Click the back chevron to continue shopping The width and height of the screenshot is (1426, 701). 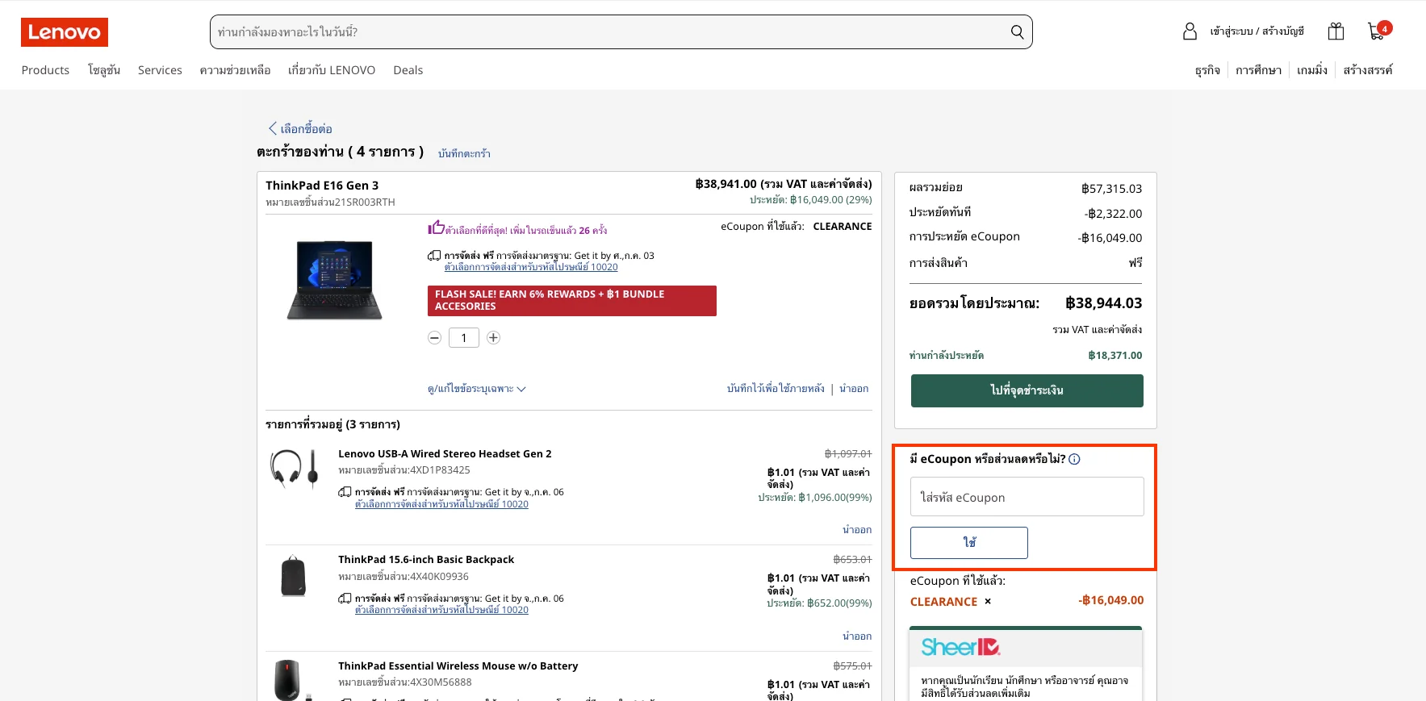[273, 128]
